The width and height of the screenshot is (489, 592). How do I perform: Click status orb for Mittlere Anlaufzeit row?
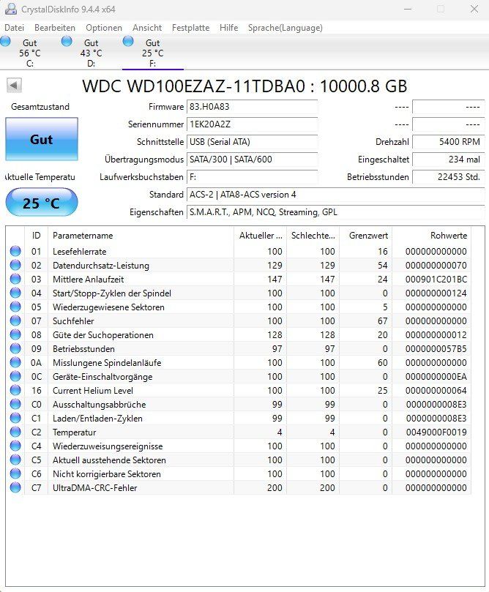click(x=15, y=279)
